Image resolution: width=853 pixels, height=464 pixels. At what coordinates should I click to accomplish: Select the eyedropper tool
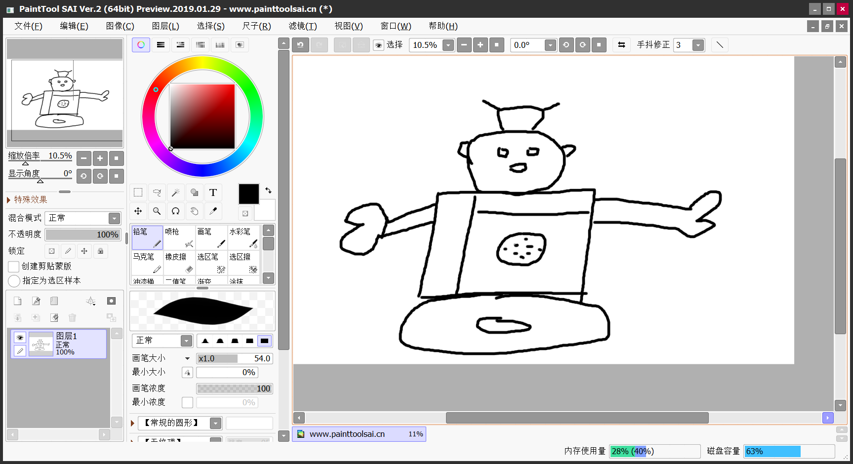(x=213, y=211)
